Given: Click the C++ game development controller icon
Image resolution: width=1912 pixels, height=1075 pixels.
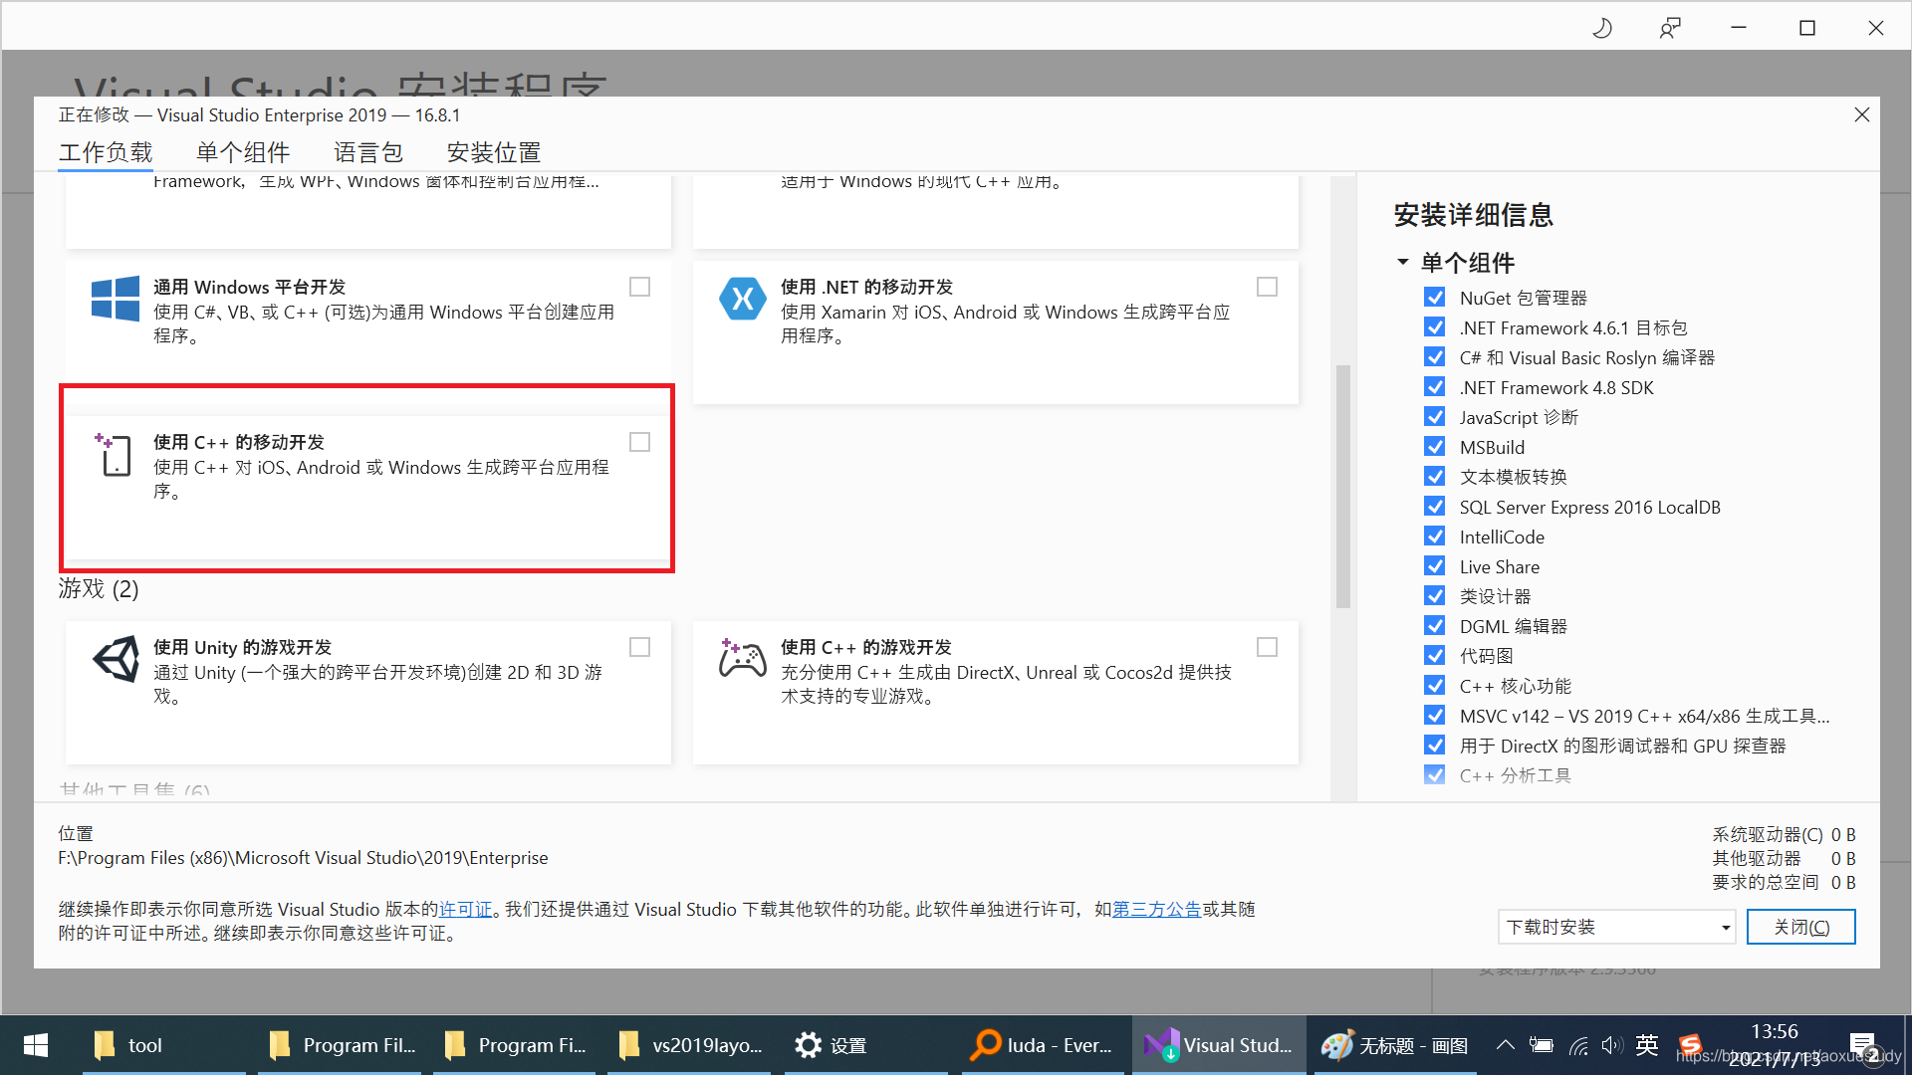Looking at the screenshot, I should pyautogui.click(x=743, y=658).
